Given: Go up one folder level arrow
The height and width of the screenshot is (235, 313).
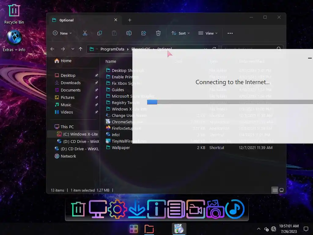Looking at the screenshot, I should [x=80, y=49].
